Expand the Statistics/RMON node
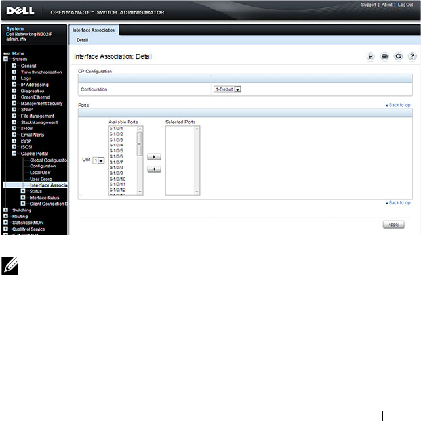 [x=5, y=223]
